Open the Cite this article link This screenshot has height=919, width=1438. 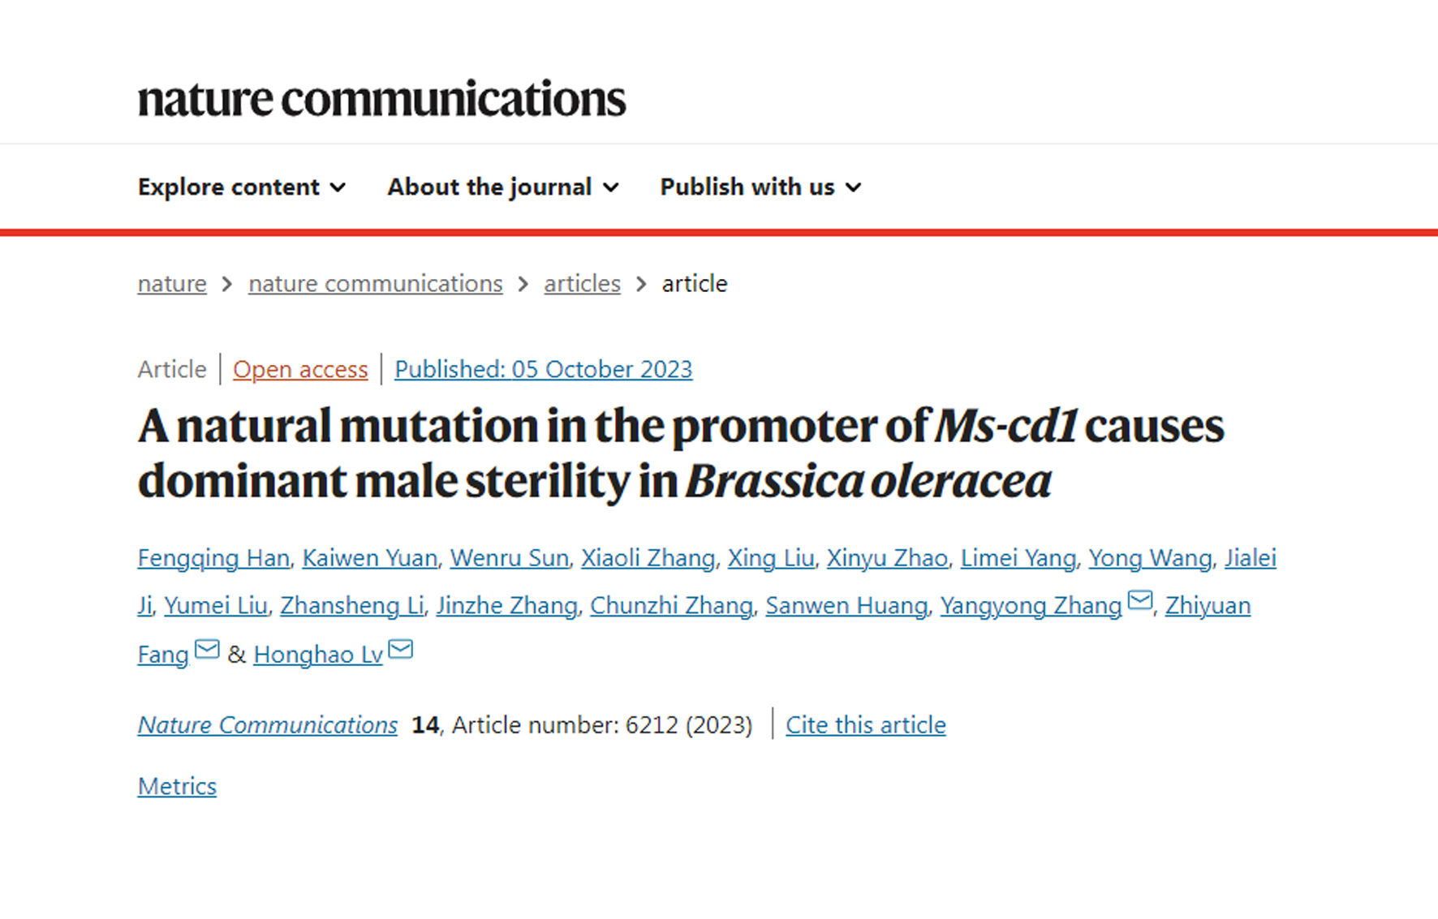[865, 724]
